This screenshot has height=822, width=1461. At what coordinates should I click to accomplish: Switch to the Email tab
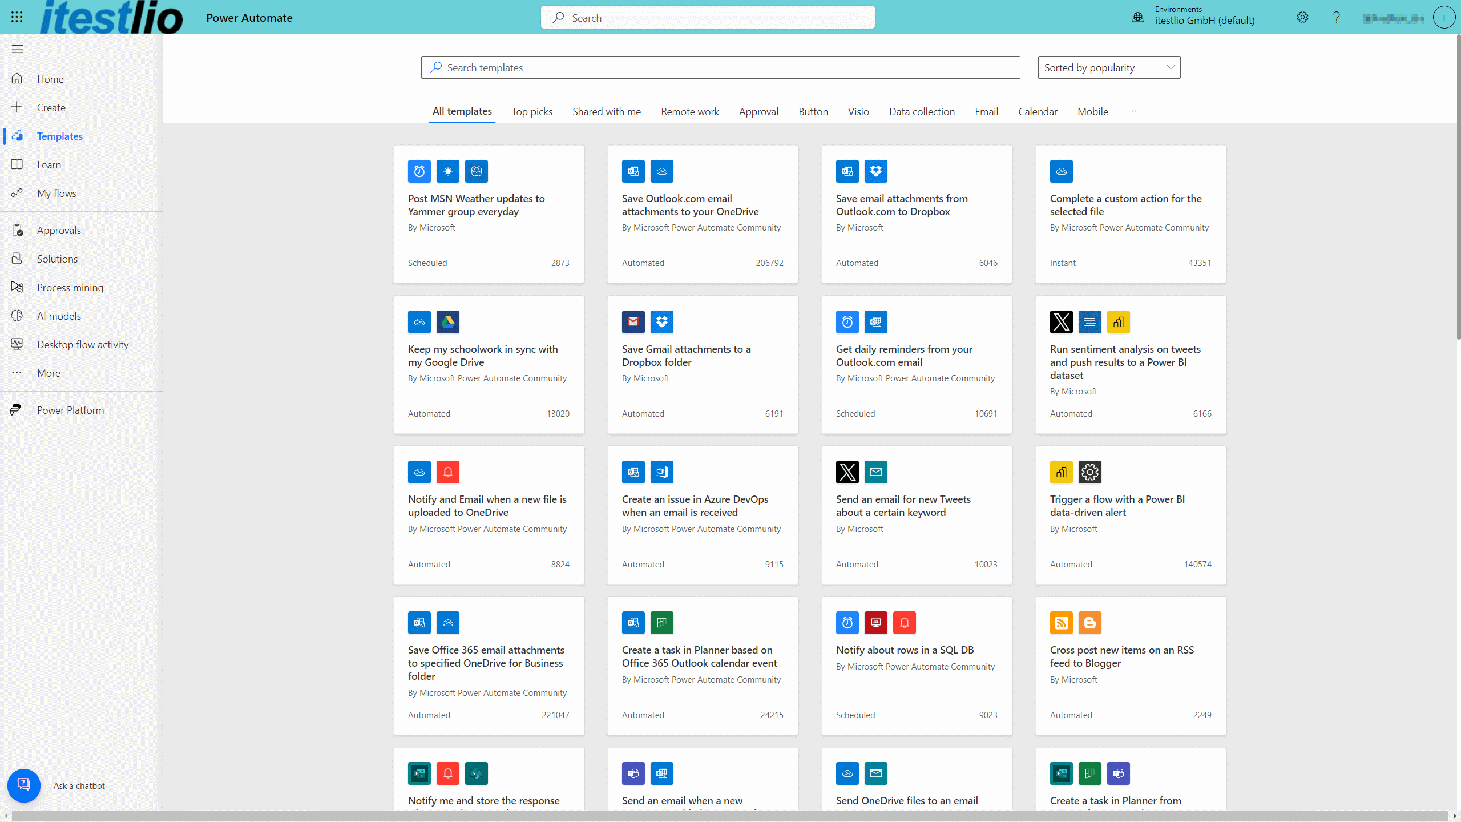click(x=986, y=112)
